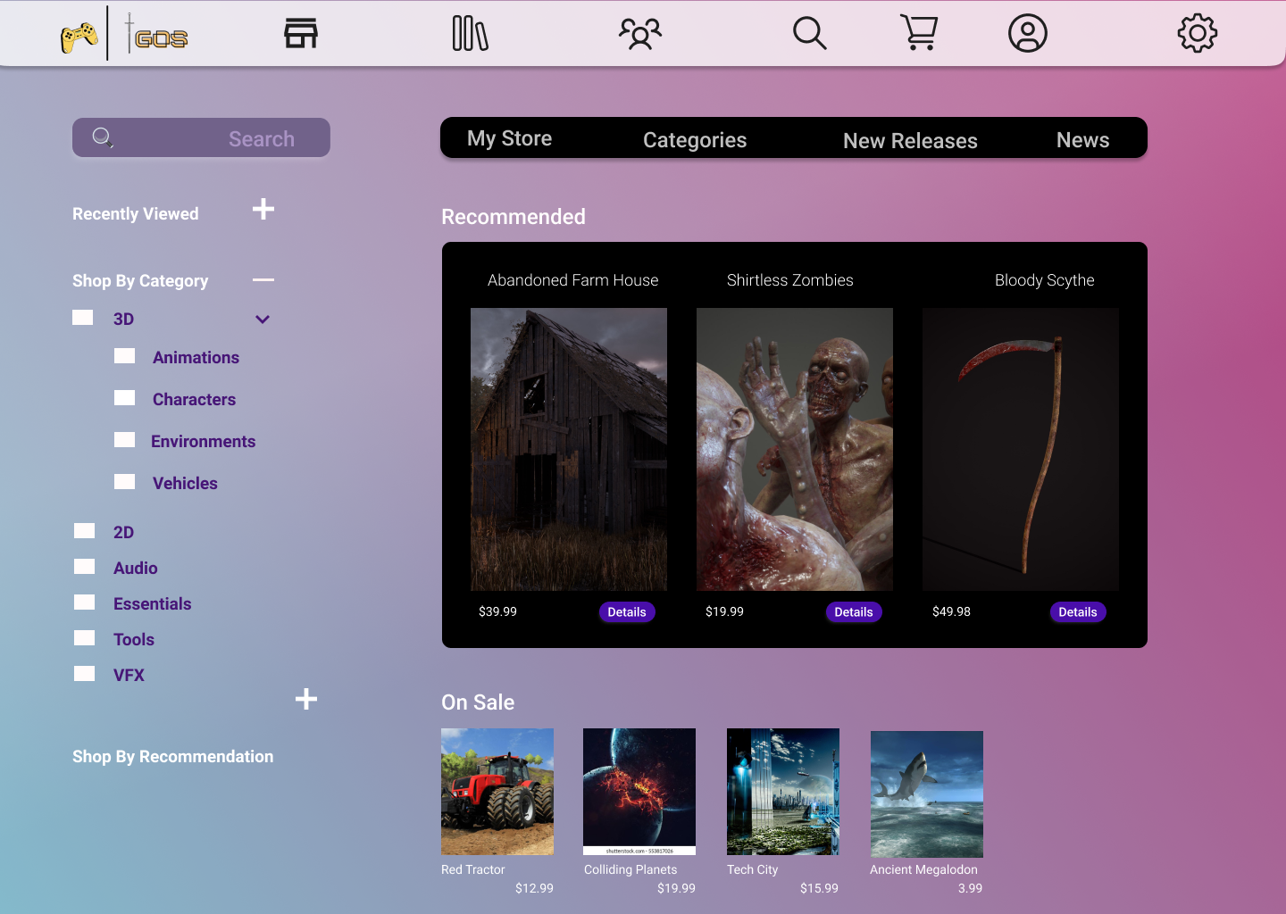Click into the Search field

tap(201, 137)
